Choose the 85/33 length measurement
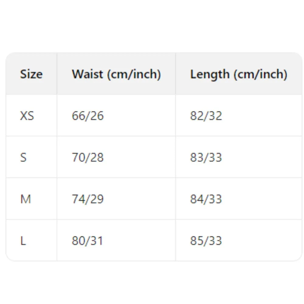Image resolution: width=304 pixels, height=304 pixels. tap(206, 241)
